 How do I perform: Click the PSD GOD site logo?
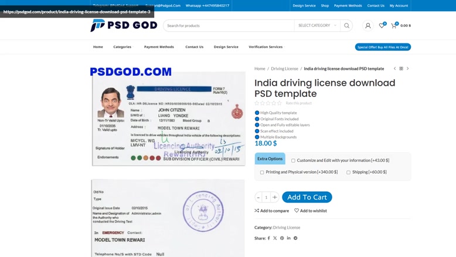click(124, 26)
